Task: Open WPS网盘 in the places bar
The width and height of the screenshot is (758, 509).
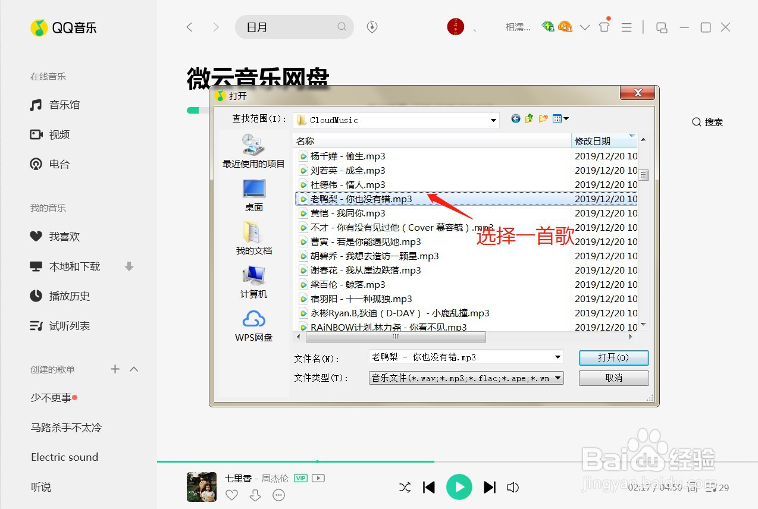Action: 254,326
